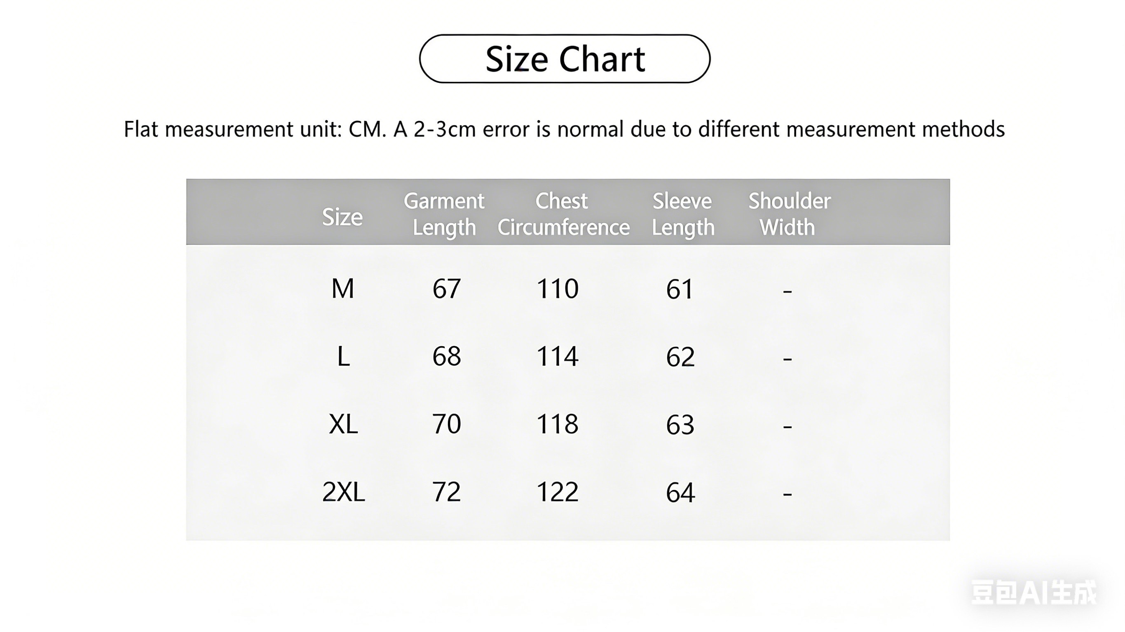The image size is (1125, 632).
Task: Click sleeve length value 64
Action: tap(680, 493)
